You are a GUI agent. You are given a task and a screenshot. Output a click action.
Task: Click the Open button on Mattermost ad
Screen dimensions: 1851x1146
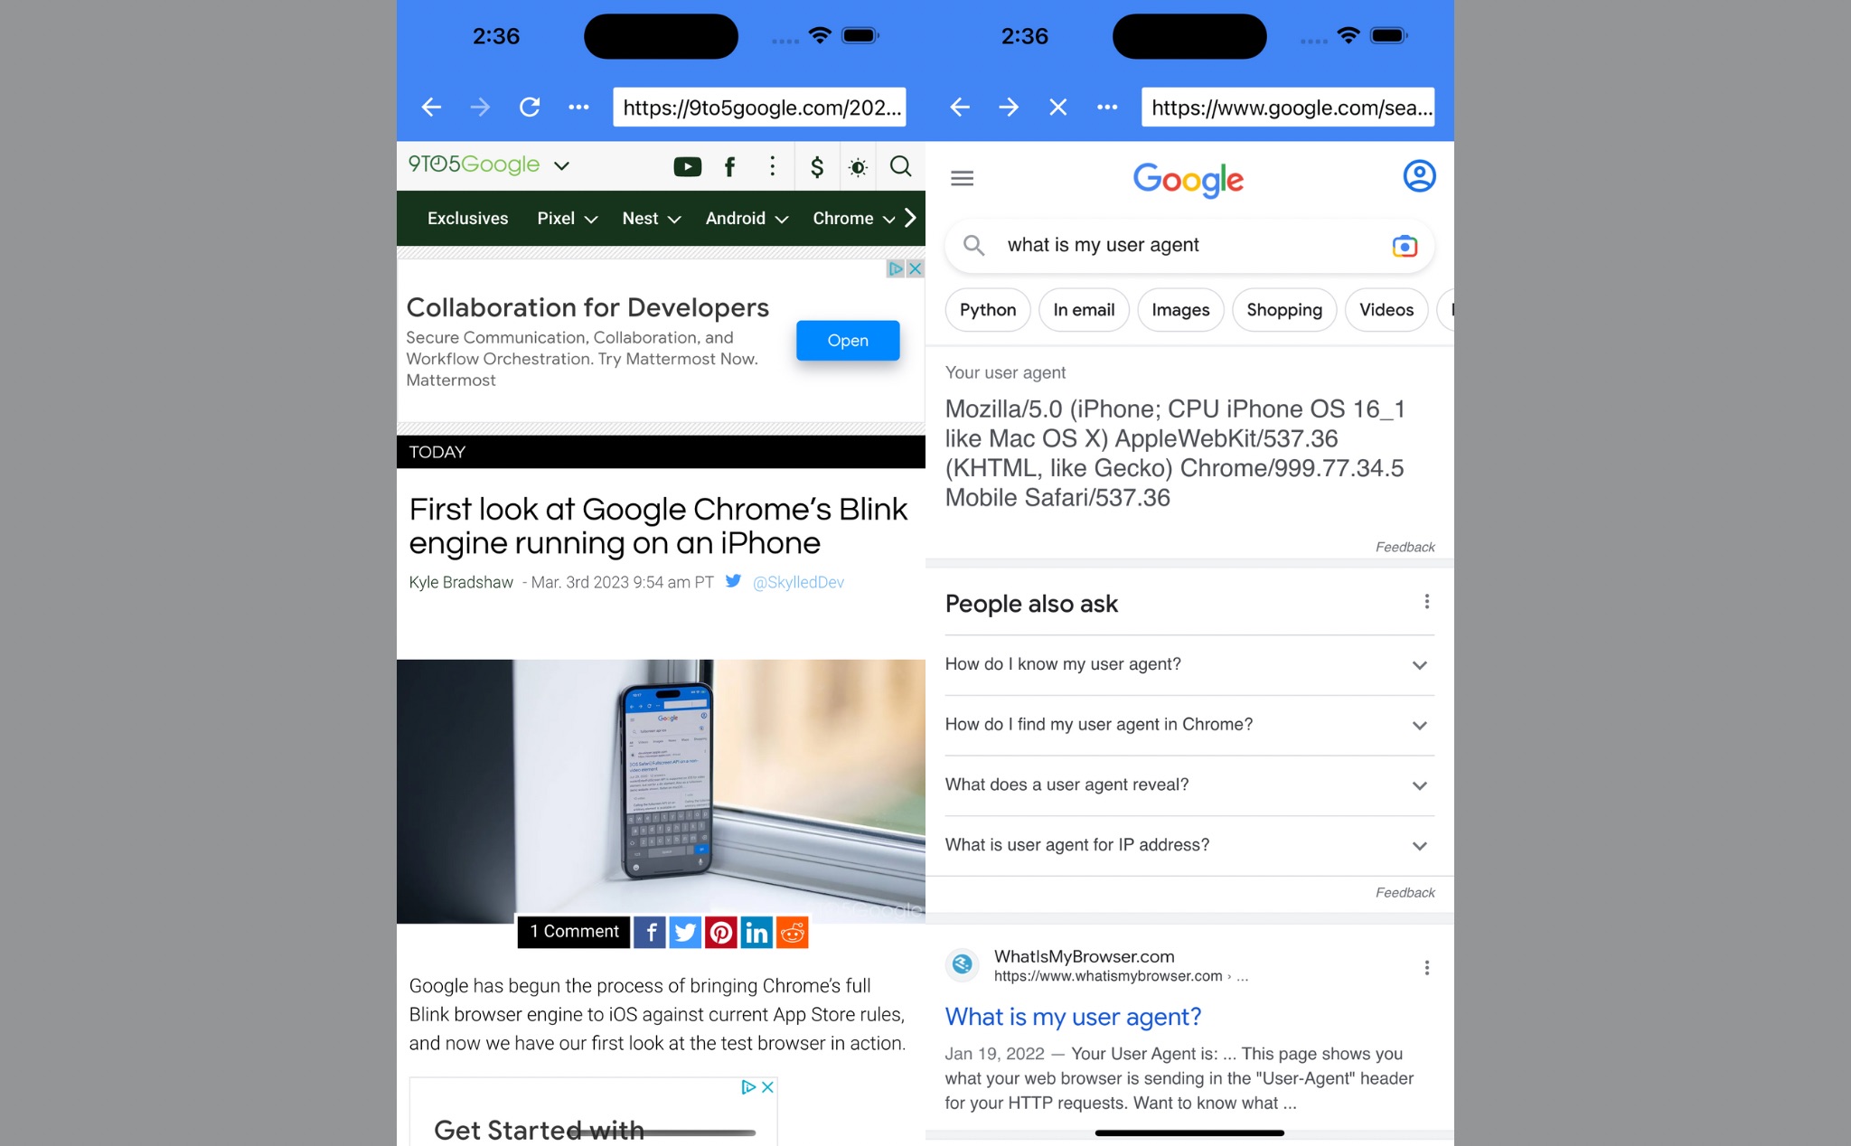coord(846,340)
